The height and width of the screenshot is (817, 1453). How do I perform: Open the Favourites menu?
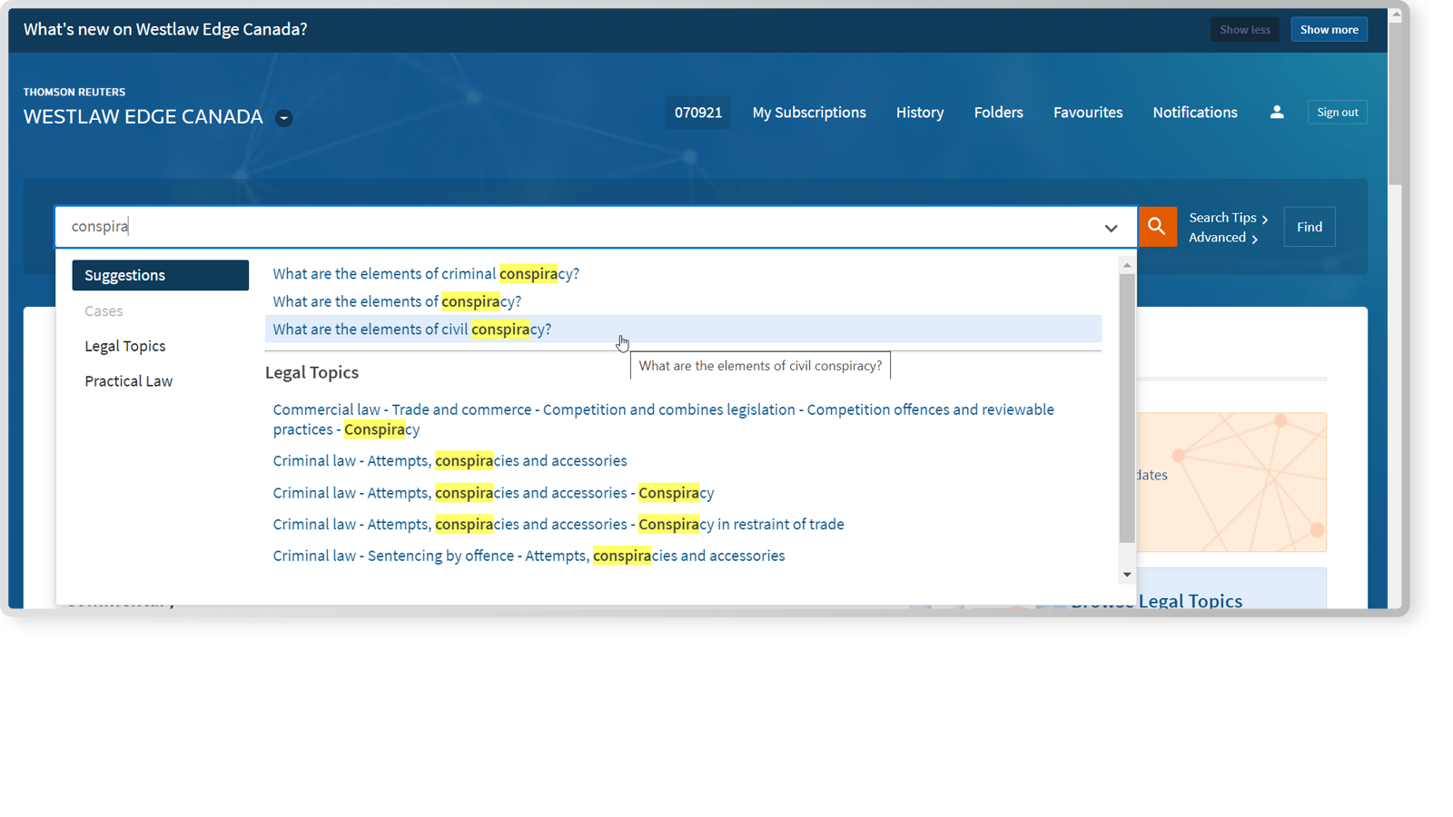point(1088,113)
